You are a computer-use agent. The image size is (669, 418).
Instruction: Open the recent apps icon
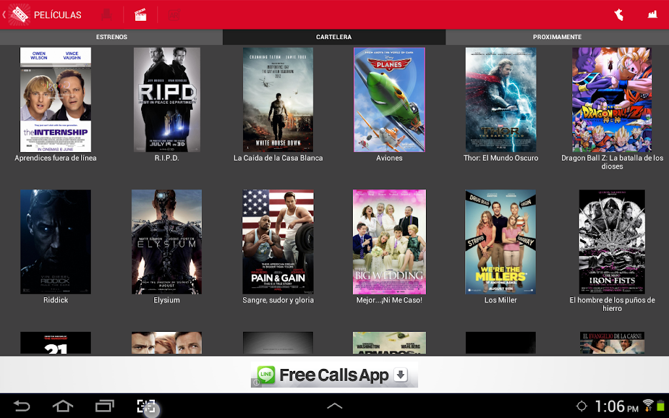[105, 406]
